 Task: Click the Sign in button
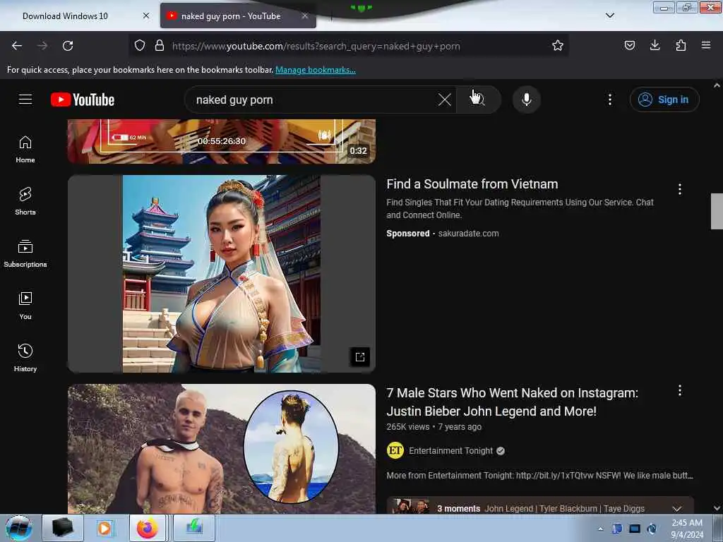[x=664, y=100]
